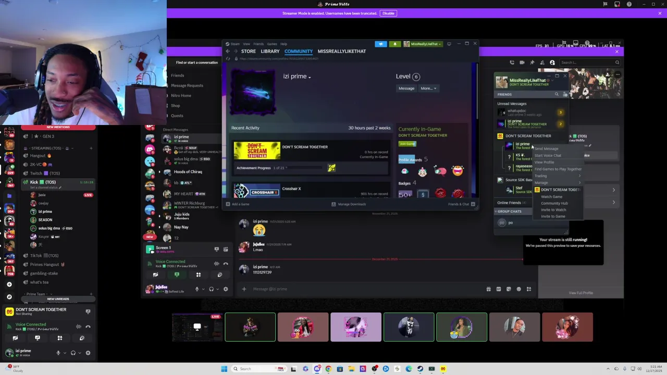Viewport: 667px width, 375px height.
Task: Open Discord from the Windows taskbar
Action: click(317, 369)
